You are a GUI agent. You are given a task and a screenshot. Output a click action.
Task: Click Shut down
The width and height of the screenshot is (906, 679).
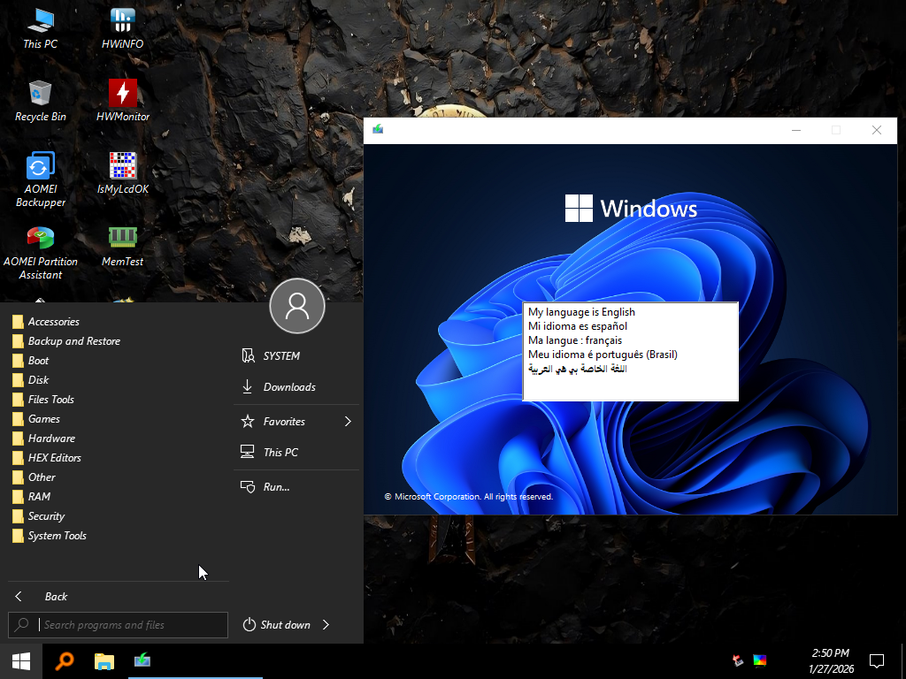(x=285, y=624)
